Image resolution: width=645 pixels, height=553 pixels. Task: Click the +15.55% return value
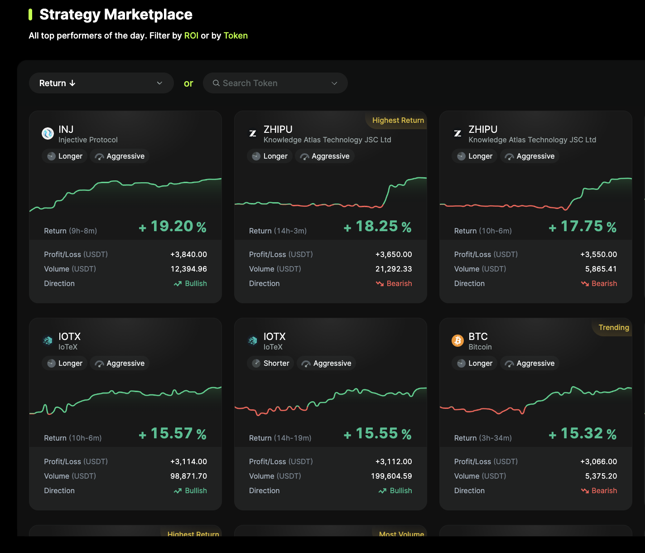[x=378, y=433]
